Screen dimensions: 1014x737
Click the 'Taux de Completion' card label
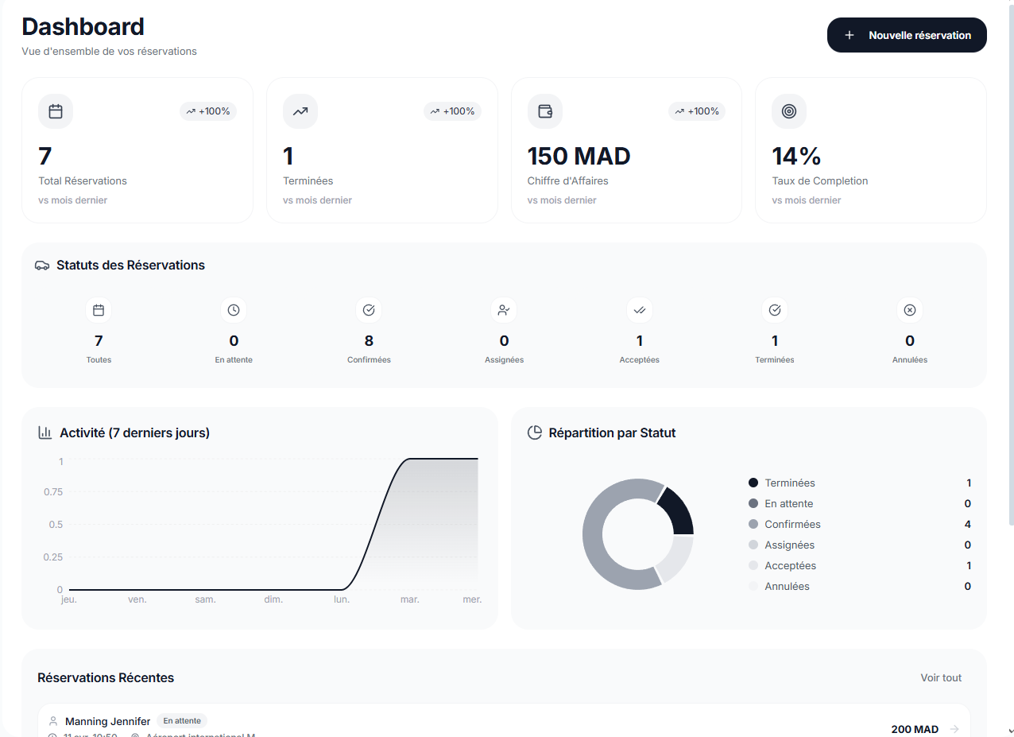(x=819, y=180)
